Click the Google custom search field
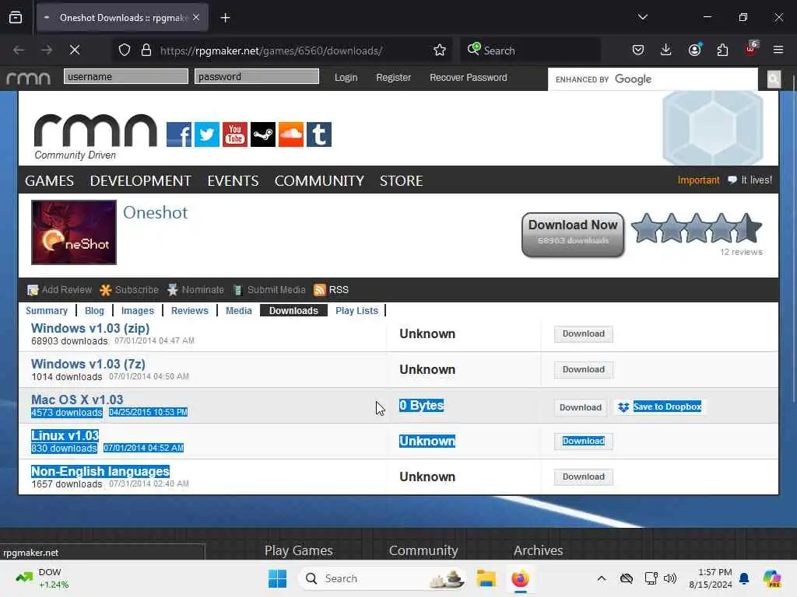Viewport: 797px width, 597px height. pyautogui.click(x=653, y=79)
